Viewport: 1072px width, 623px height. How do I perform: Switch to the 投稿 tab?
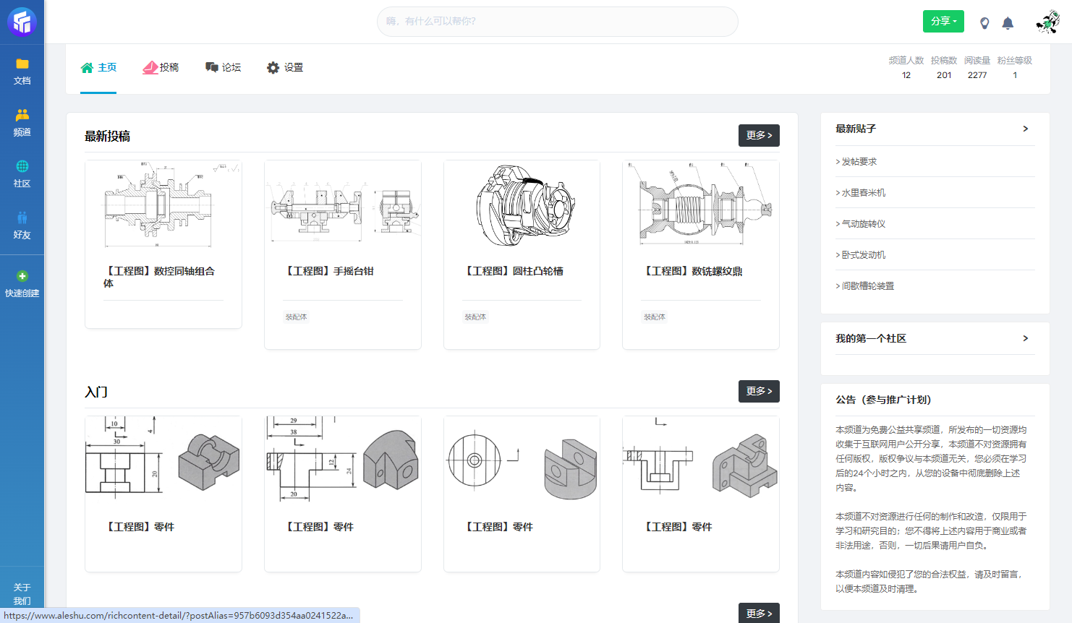coord(161,67)
